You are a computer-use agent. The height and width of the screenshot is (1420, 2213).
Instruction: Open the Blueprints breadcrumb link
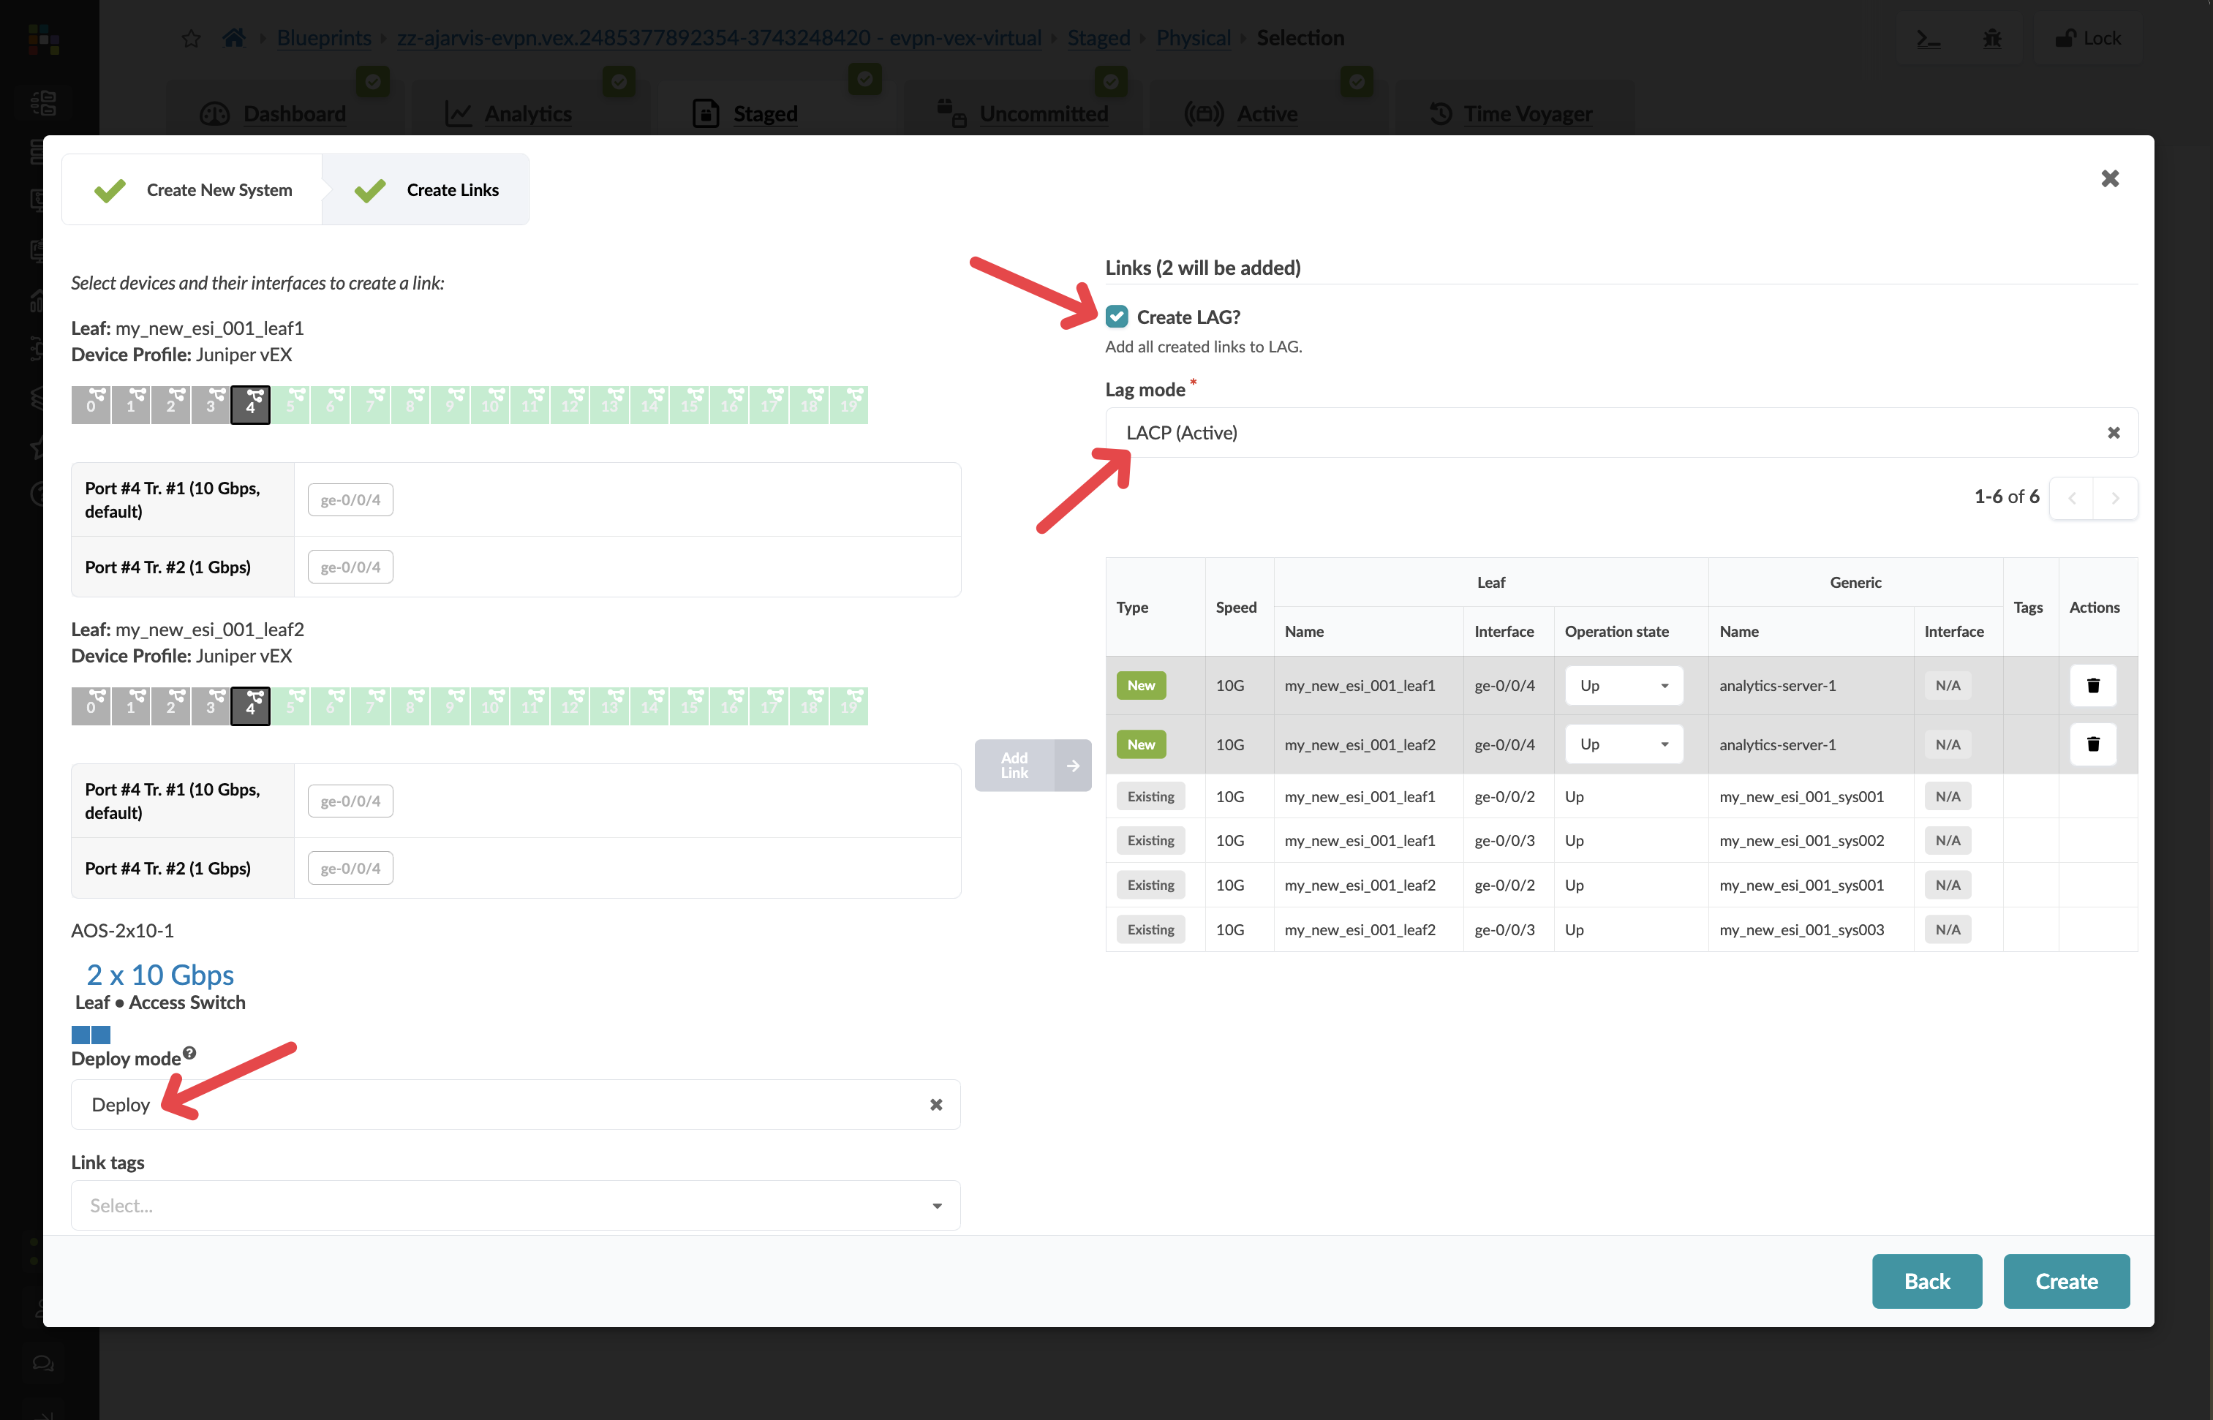point(324,38)
